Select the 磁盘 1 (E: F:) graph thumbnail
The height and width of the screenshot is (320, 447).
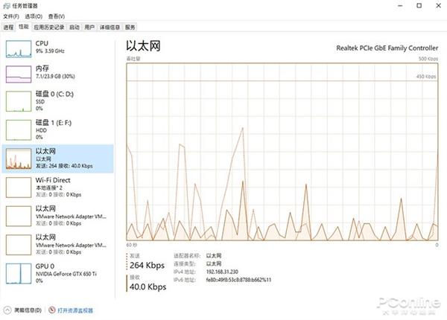tap(19, 130)
